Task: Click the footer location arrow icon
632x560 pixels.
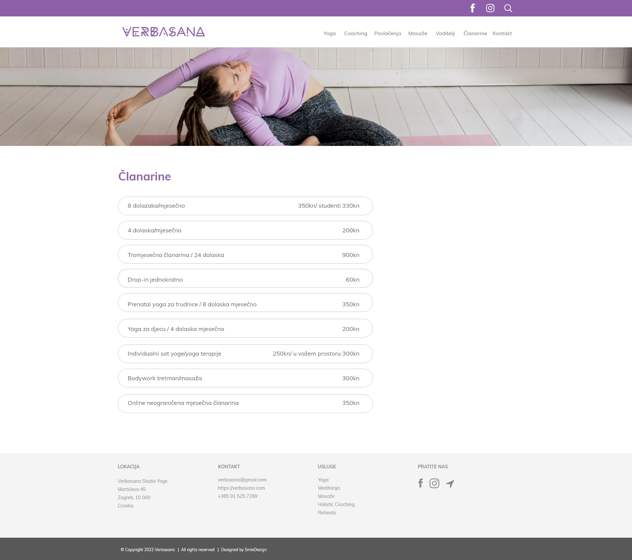Action: 450,484
